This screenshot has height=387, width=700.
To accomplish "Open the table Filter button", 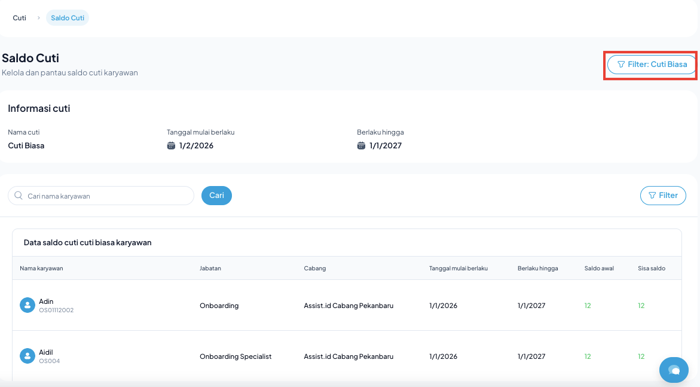I will pos(663,195).
